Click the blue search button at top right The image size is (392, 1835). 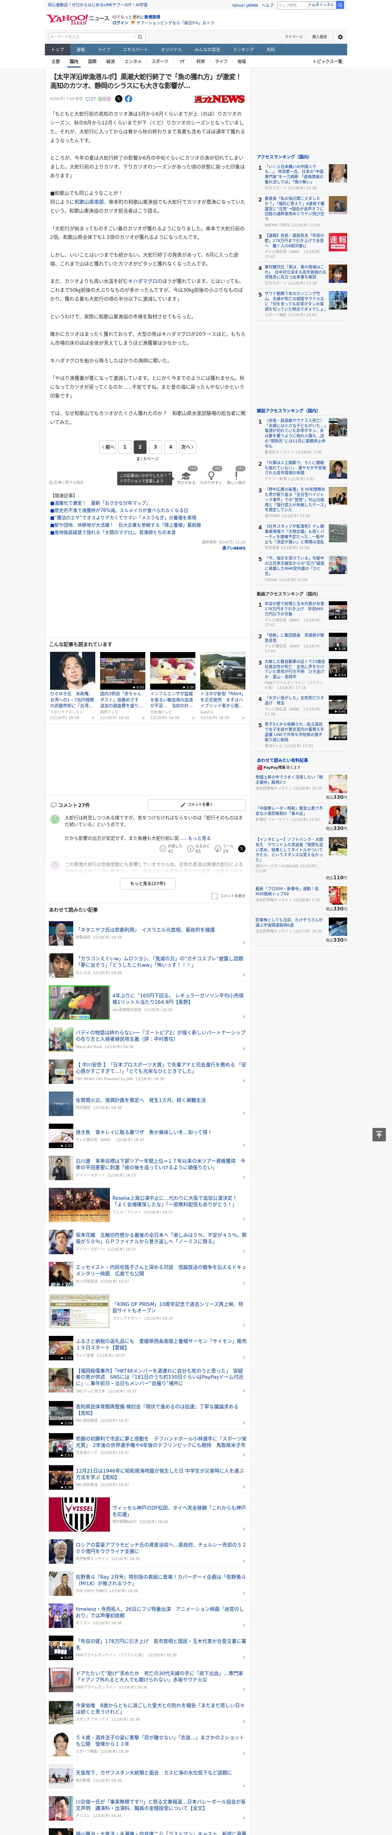coord(340,5)
